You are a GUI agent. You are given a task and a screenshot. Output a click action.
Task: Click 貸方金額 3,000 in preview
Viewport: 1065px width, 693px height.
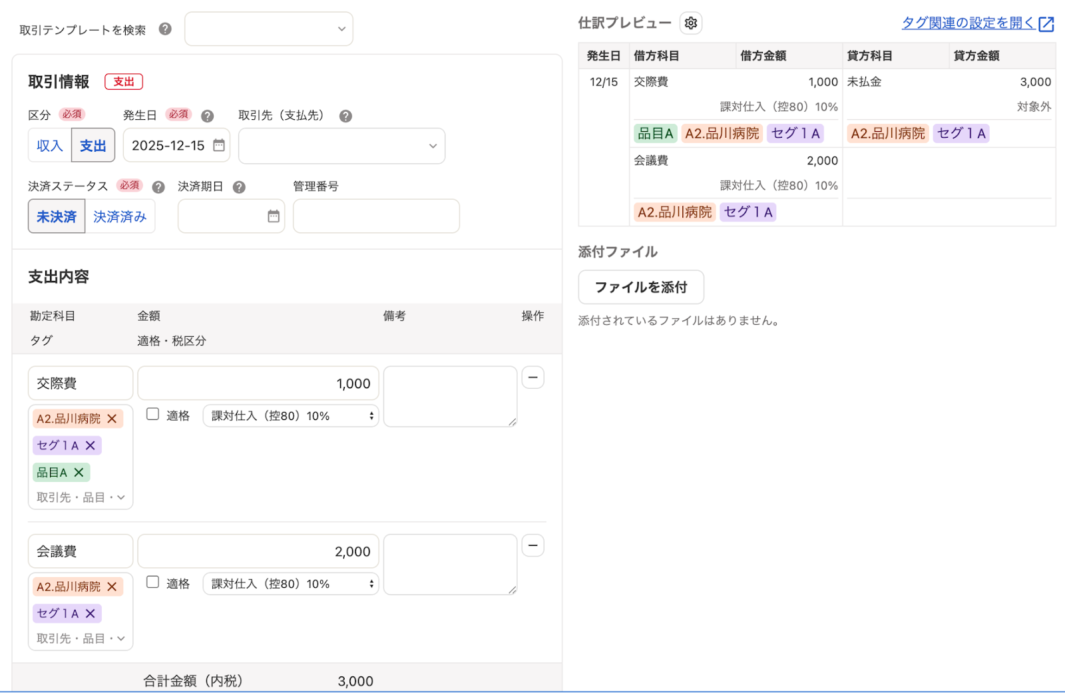click(1036, 82)
